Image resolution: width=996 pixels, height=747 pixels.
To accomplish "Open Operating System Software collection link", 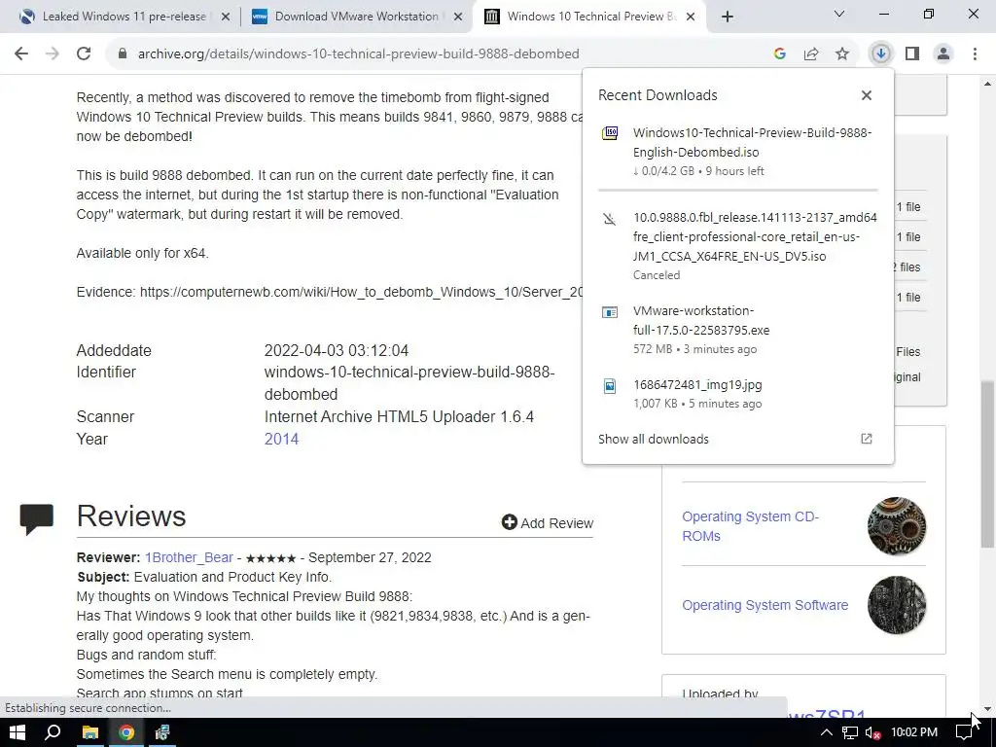I will point(765,605).
